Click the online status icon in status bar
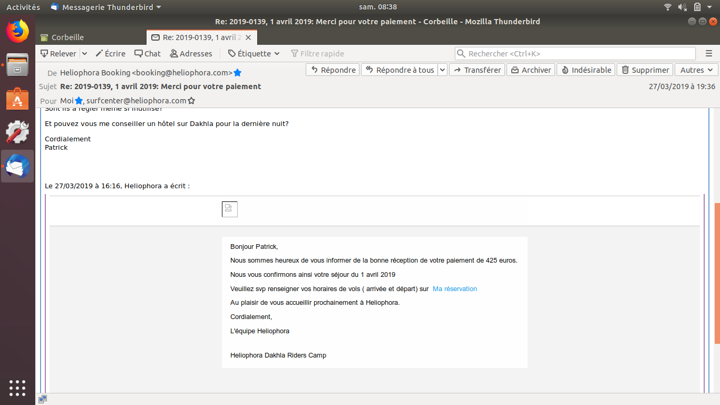The width and height of the screenshot is (720, 405). point(43,399)
